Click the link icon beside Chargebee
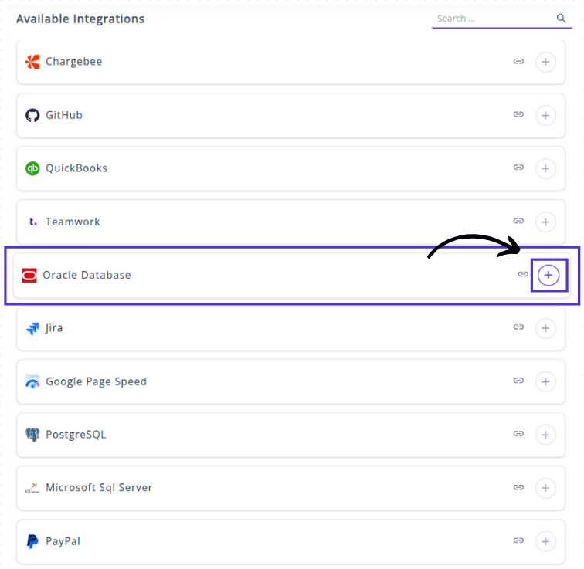The width and height of the screenshot is (584, 569). (x=519, y=62)
